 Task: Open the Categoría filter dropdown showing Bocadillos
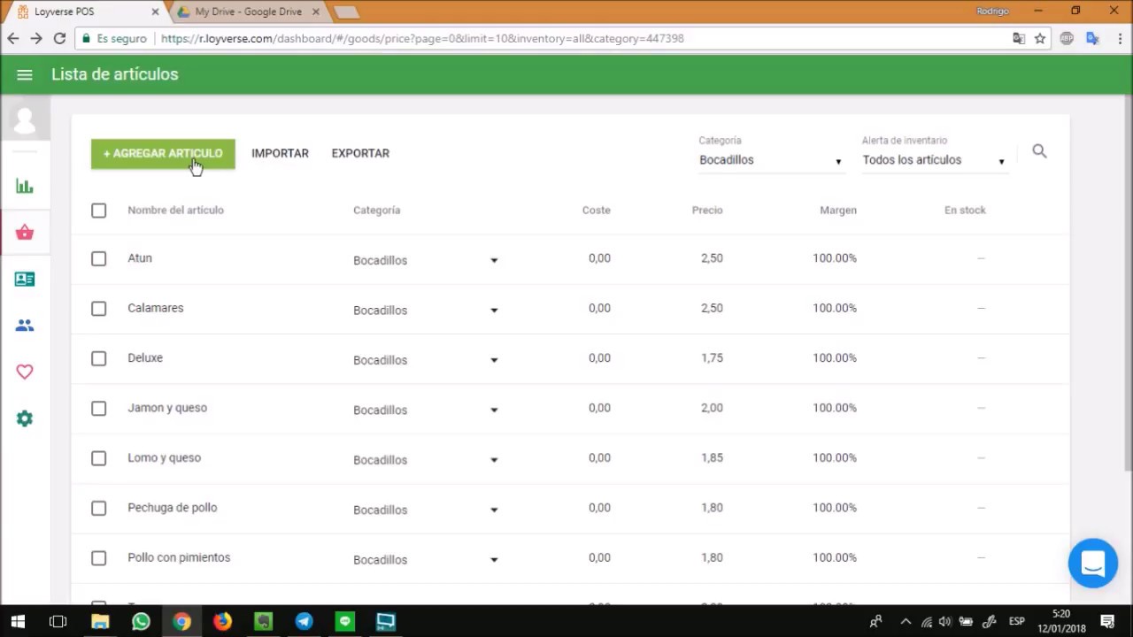771,160
